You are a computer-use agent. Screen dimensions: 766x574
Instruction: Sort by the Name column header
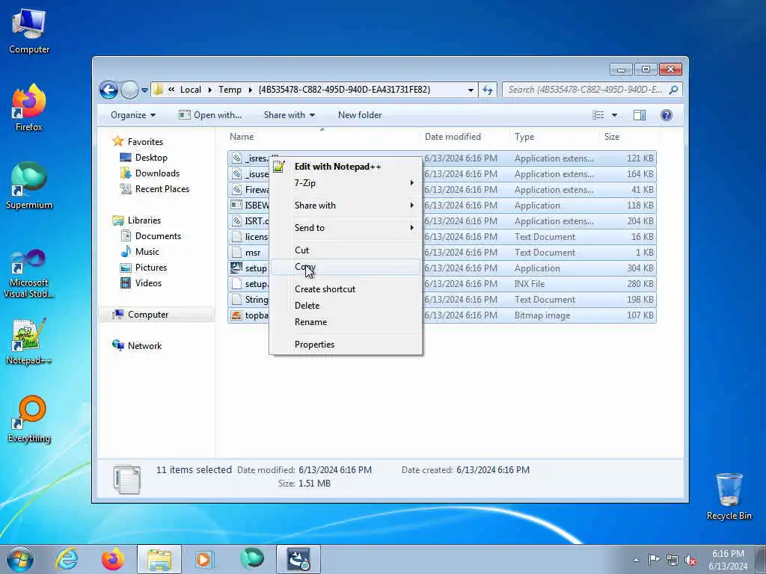[322, 138]
